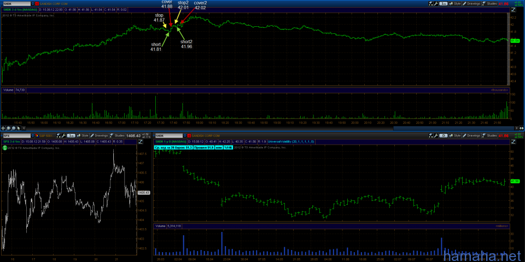Open the Style menu of top chart
This screenshot has height=262, width=525.
(455, 4)
